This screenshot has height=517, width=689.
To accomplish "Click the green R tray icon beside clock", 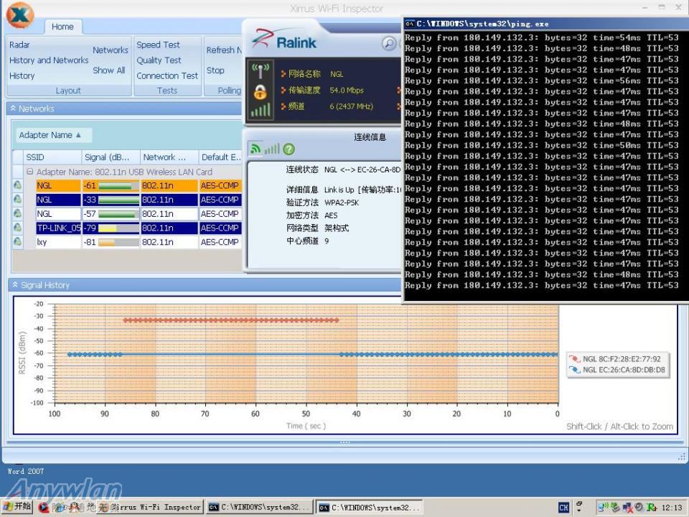I will (651, 508).
